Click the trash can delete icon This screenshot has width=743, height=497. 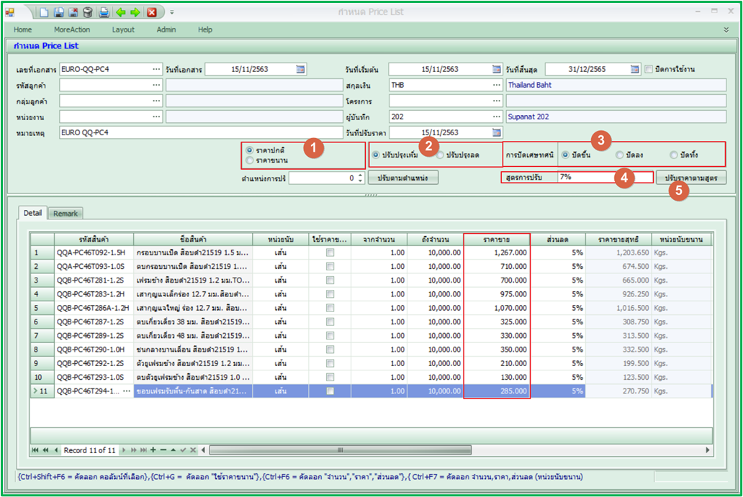pyautogui.click(x=88, y=12)
